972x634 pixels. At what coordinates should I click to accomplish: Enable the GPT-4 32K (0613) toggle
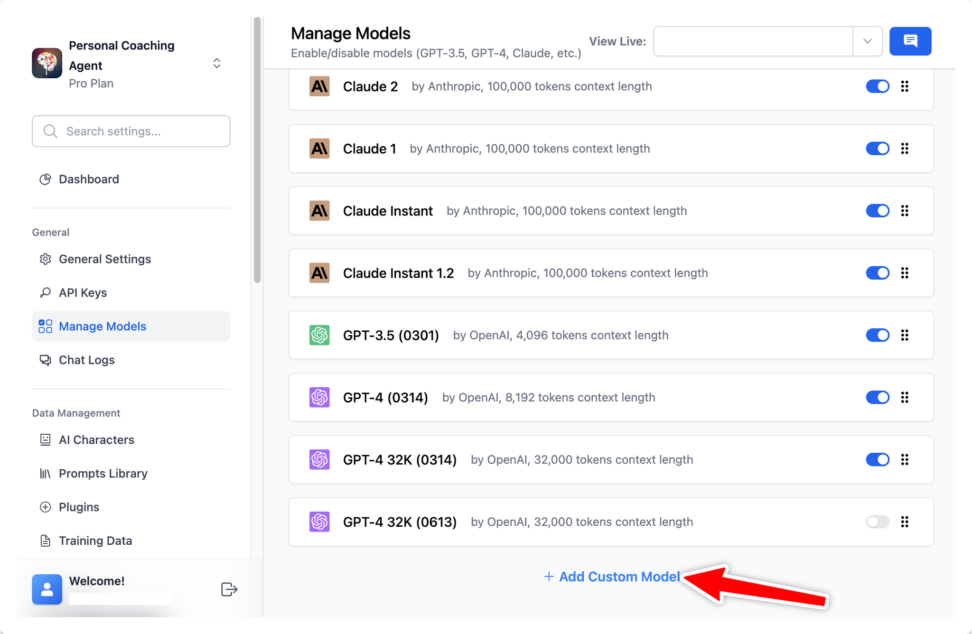click(878, 522)
